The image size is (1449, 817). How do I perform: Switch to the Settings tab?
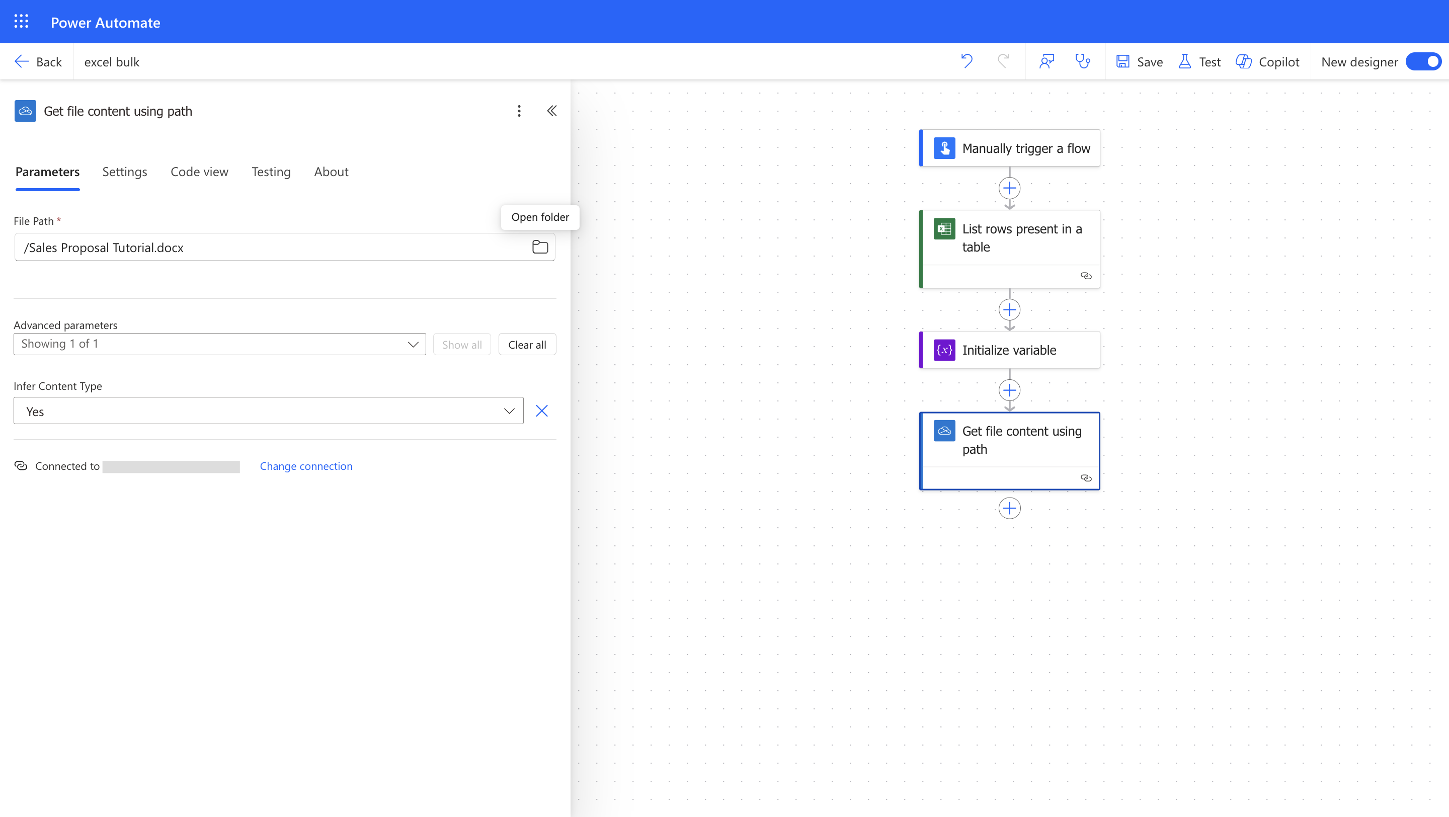coord(124,172)
